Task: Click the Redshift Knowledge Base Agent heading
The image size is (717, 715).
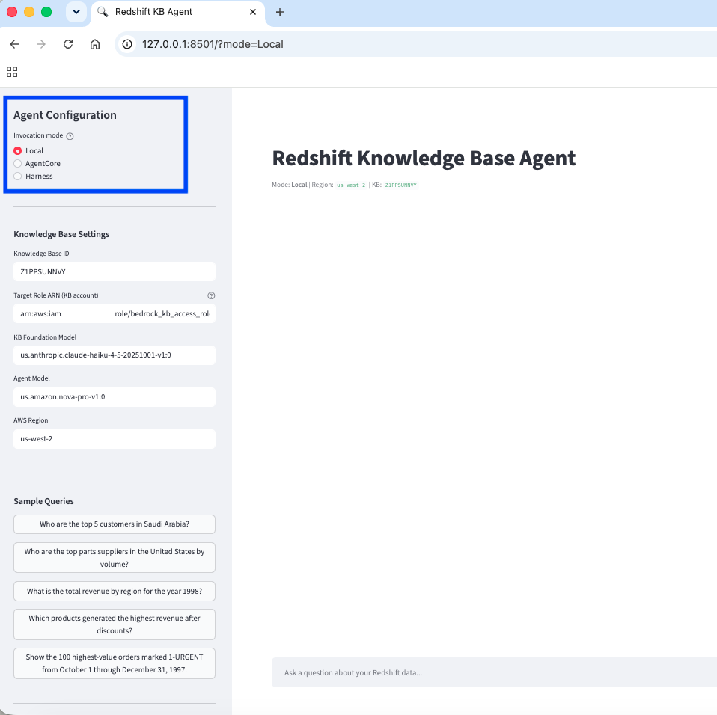Action: [424, 159]
